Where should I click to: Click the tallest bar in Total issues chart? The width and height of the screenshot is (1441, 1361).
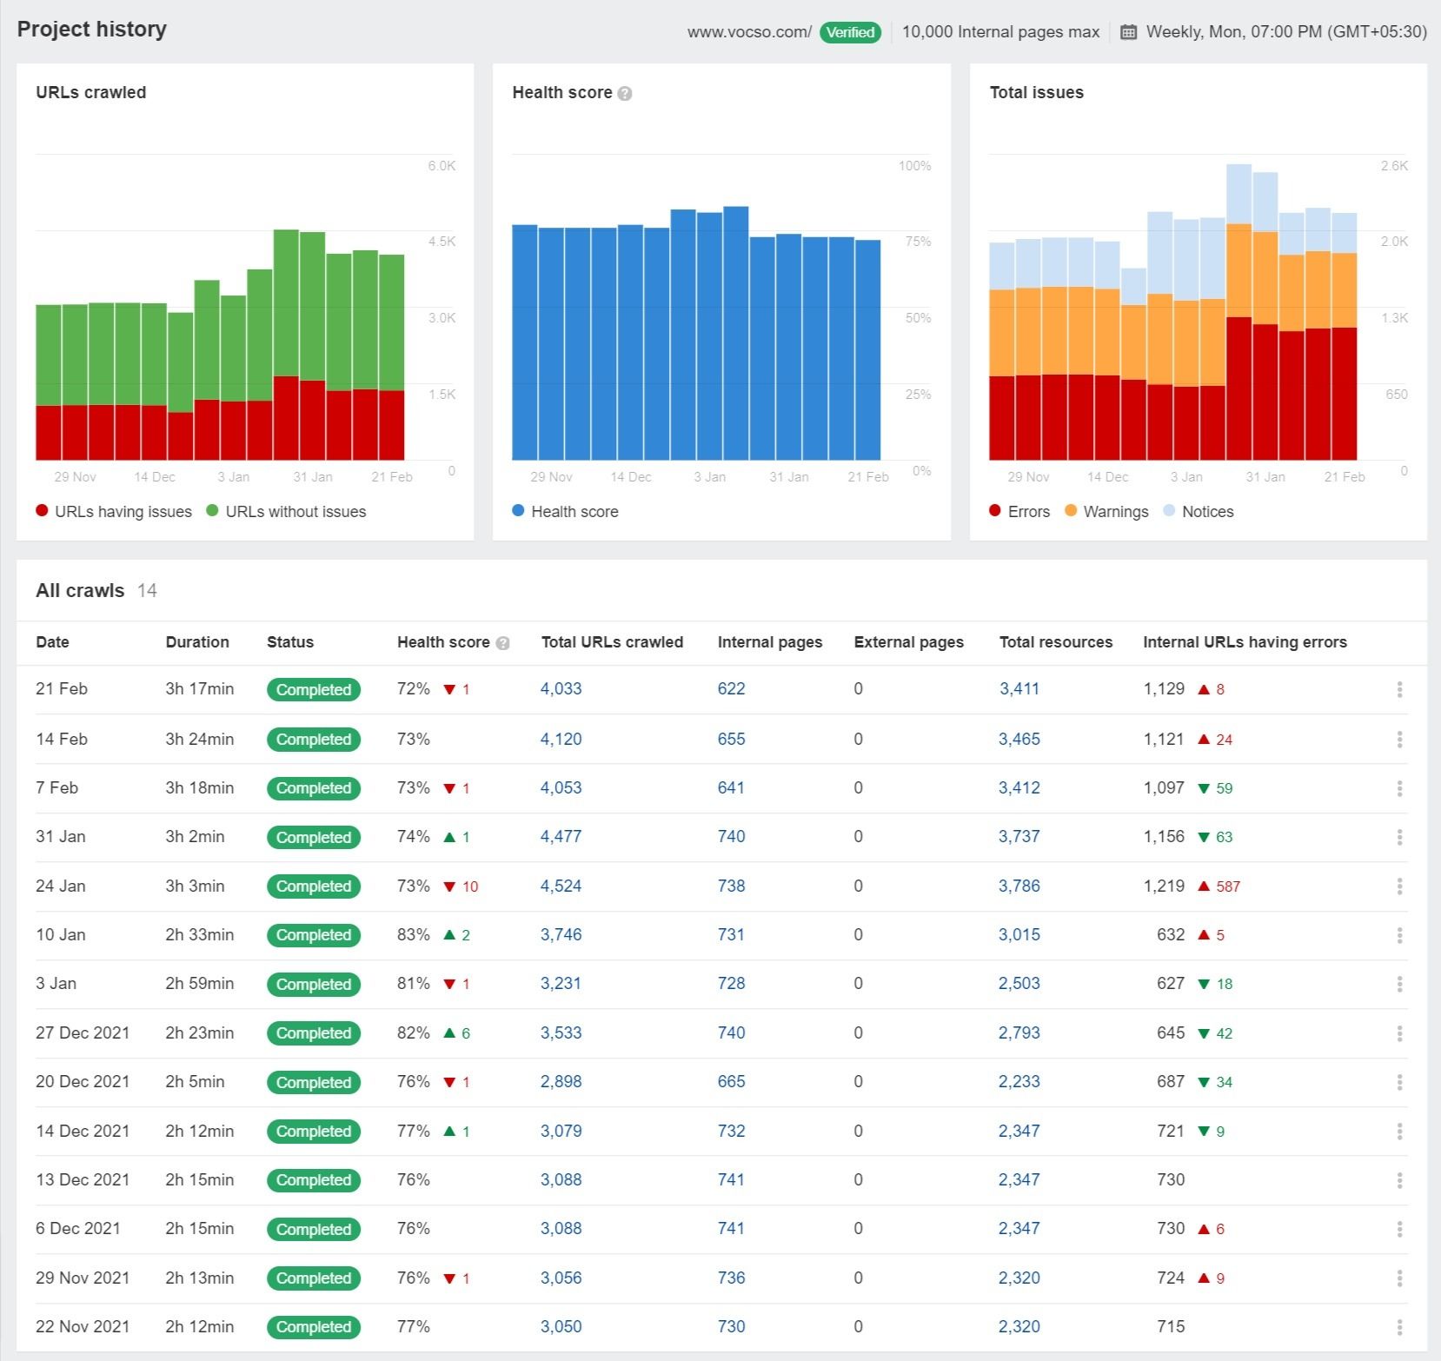click(1238, 312)
